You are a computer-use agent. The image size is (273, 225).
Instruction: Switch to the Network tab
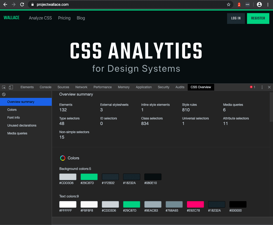pyautogui.click(x=81, y=87)
